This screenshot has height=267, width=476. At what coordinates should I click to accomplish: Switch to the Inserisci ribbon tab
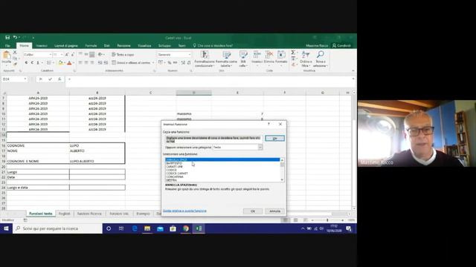coord(42,45)
